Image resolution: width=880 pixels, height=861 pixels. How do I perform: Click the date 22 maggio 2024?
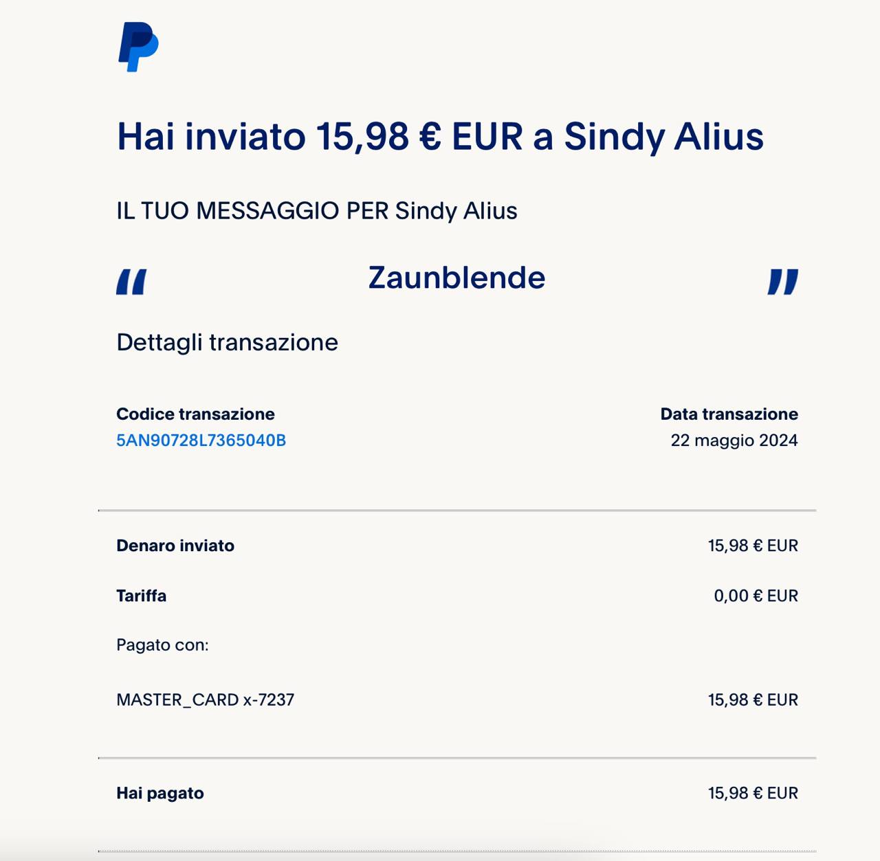point(734,440)
